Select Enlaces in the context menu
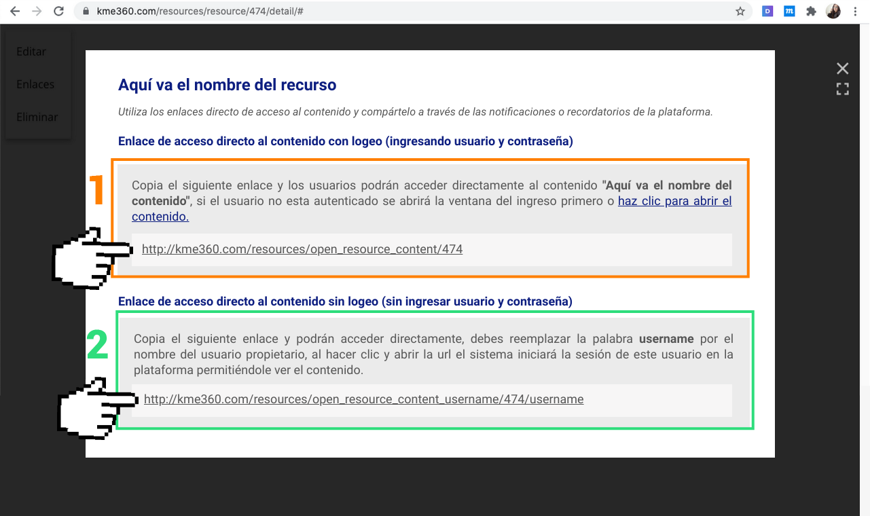Viewport: 870px width, 516px height. (35, 84)
